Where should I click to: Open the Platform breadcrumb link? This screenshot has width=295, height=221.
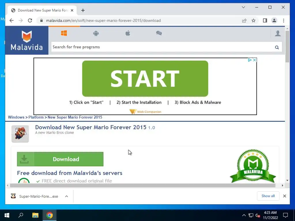[36, 117]
